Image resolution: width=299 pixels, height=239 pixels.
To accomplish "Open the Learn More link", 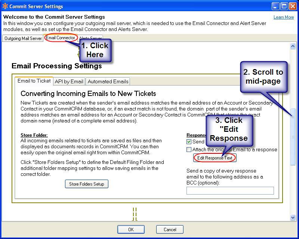I will (x=284, y=17).
